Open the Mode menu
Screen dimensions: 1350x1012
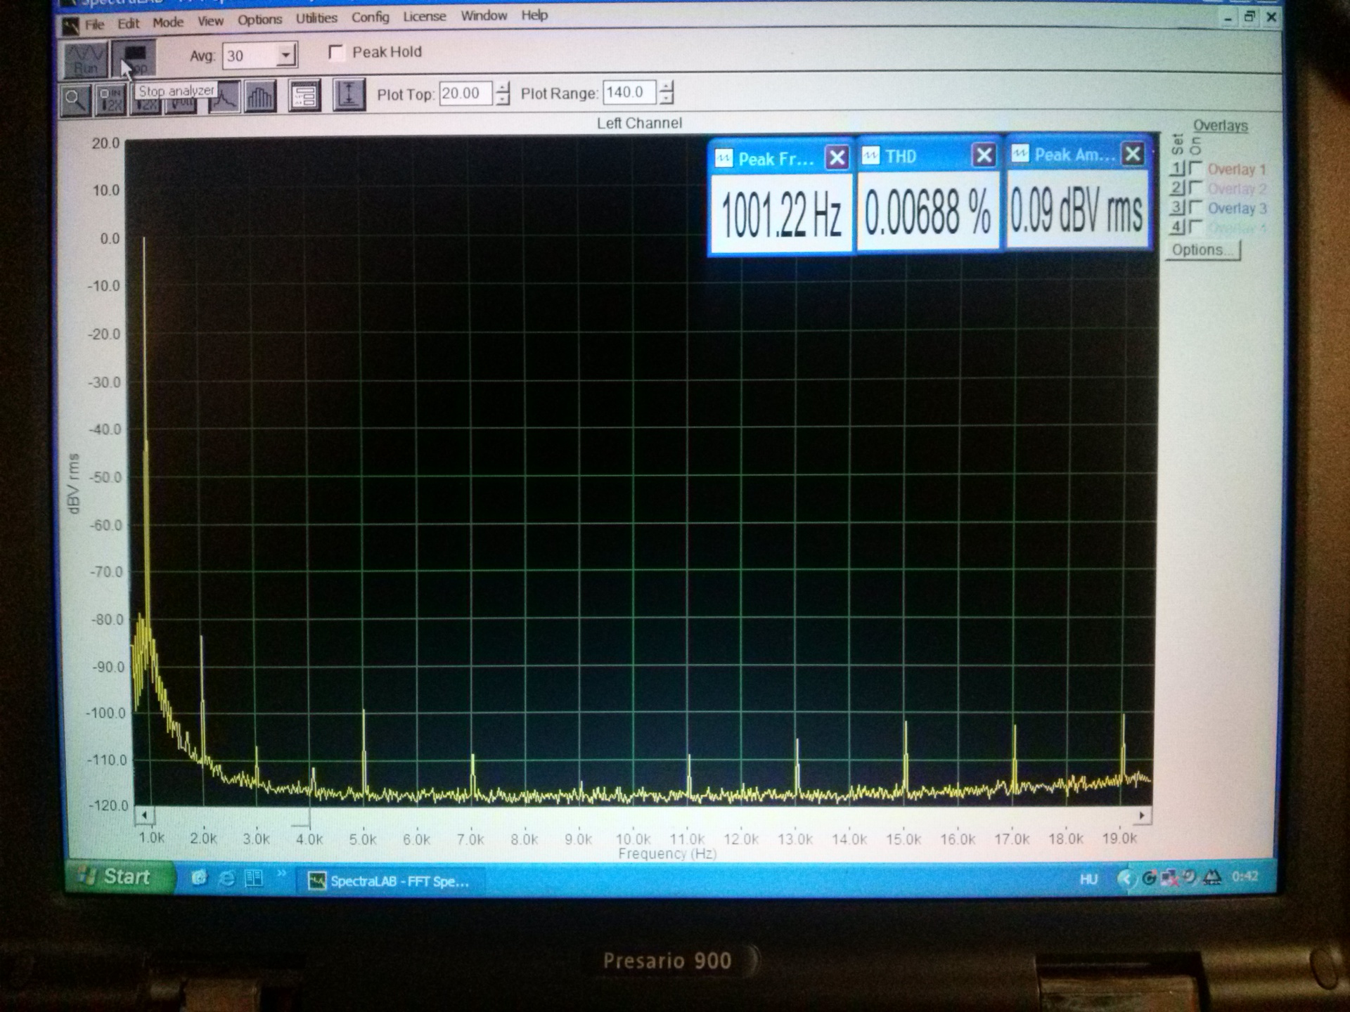click(x=168, y=22)
